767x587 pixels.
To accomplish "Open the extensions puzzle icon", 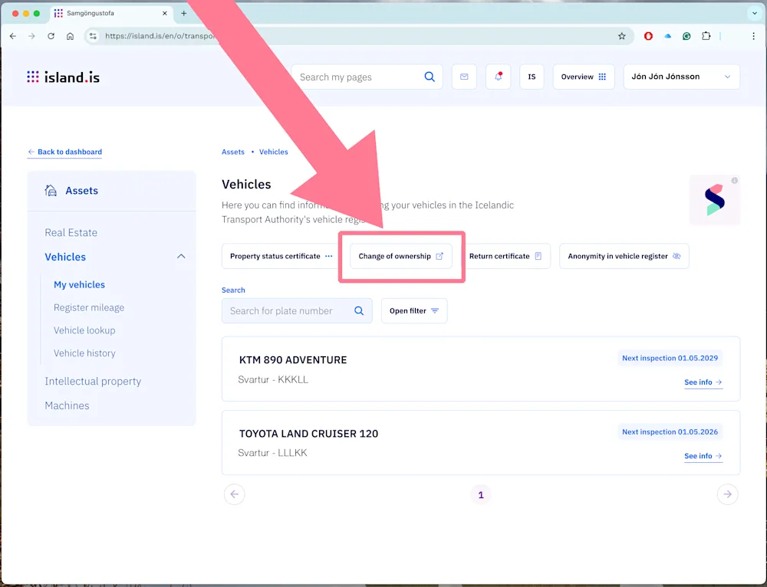I will 706,36.
